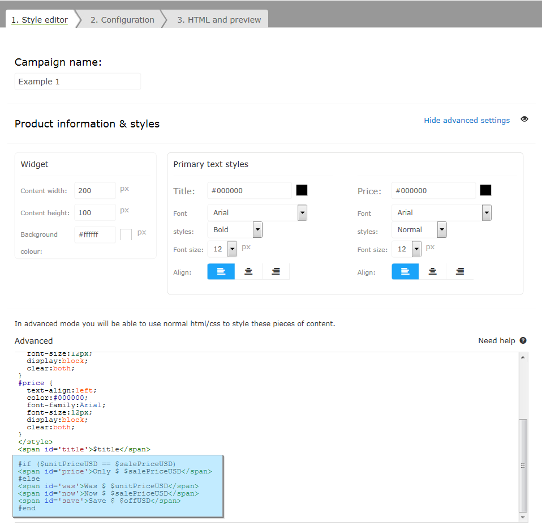542x525 pixels.
Task: Click the code editor scrollbar down arrow
Action: click(523, 518)
